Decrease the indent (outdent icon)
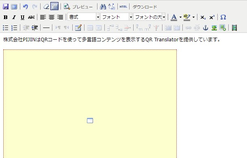The width and height of the screenshot is (247, 158). [26, 28]
